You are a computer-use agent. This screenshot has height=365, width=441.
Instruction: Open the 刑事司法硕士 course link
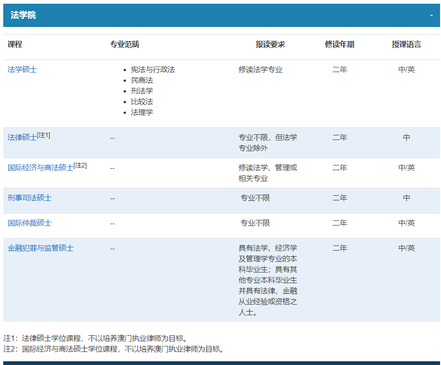point(29,198)
